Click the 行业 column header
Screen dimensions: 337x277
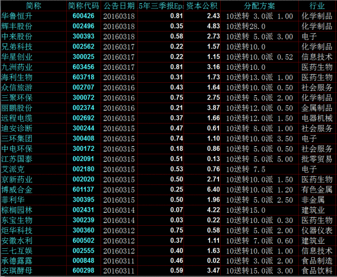coord(317,6)
